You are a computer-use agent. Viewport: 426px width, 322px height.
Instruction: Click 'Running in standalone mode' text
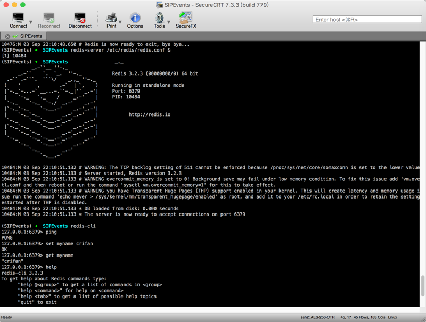148,85
